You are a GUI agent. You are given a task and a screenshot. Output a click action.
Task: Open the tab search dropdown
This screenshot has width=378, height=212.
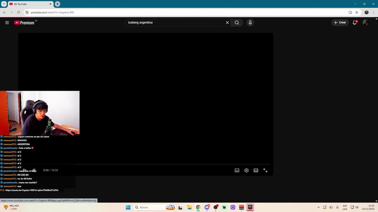coord(4,4)
